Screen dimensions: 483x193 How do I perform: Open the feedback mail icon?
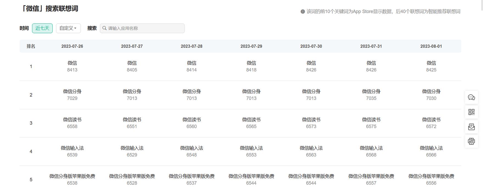(x=471, y=127)
